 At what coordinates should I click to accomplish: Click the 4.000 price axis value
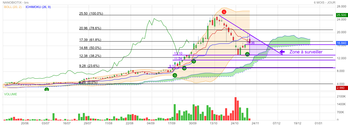pyautogui.click(x=341, y=84)
